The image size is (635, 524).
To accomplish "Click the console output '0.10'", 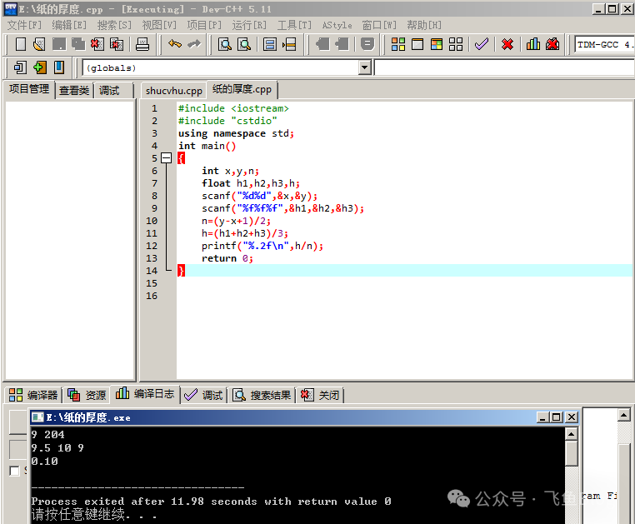I will 44,462.
